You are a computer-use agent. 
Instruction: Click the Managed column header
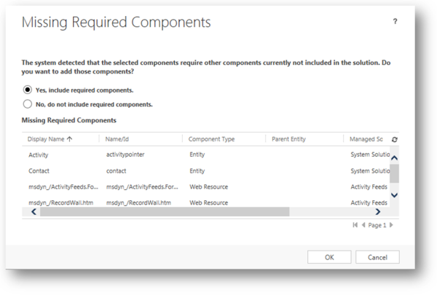[x=366, y=138]
